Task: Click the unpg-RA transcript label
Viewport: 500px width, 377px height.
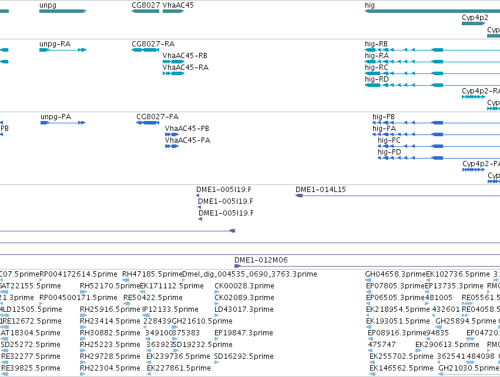Action: pos(55,44)
